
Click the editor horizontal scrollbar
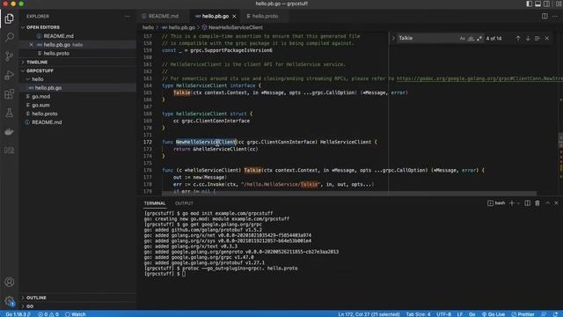[349, 194]
